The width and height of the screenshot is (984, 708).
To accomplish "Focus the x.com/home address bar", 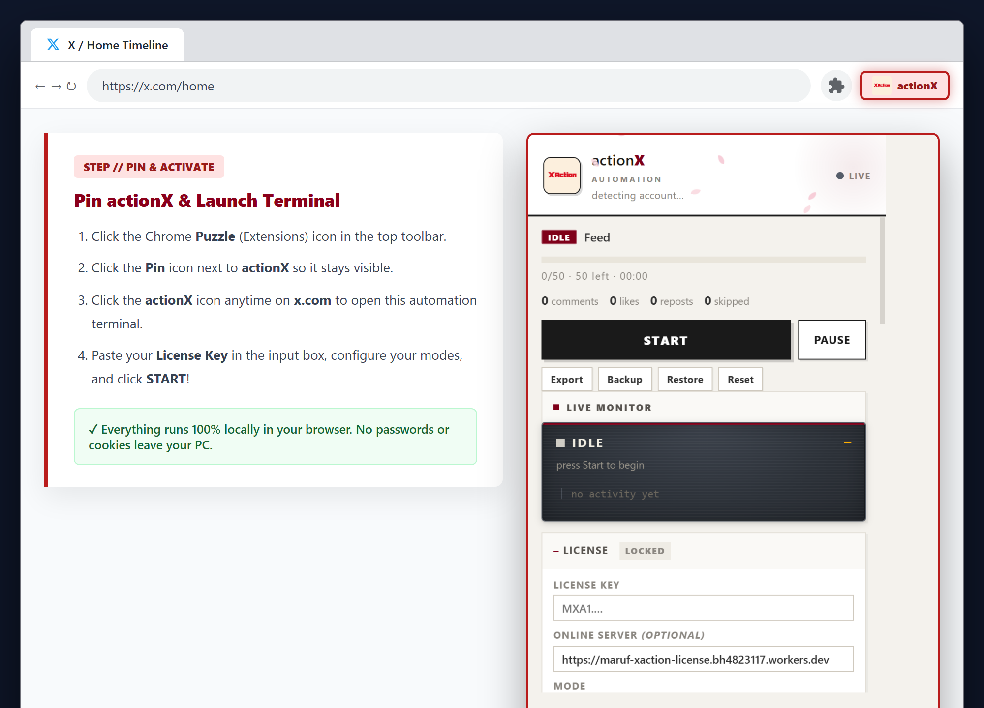I will pyautogui.click(x=448, y=86).
